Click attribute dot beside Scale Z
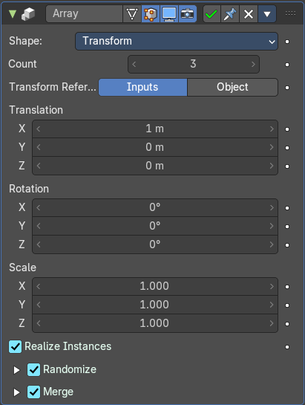 pos(287,324)
